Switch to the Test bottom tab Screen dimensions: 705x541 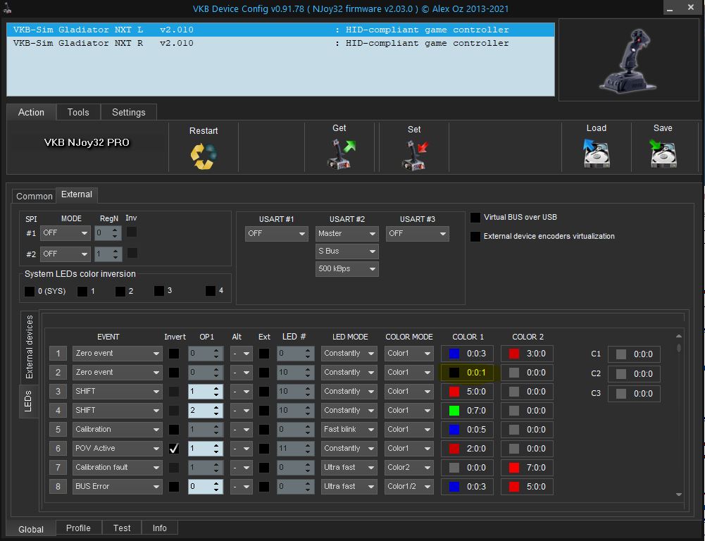[122, 528]
